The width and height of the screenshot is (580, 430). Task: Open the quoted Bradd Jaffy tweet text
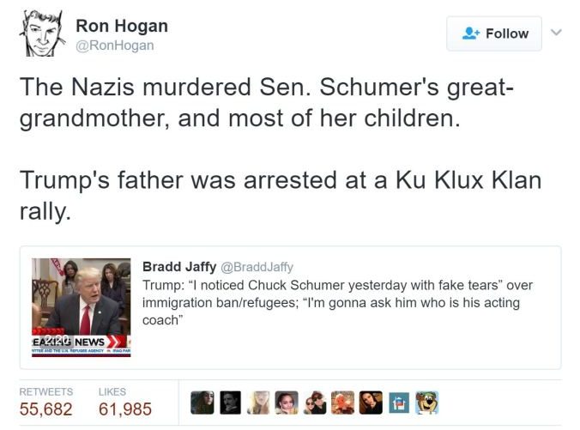(x=337, y=302)
